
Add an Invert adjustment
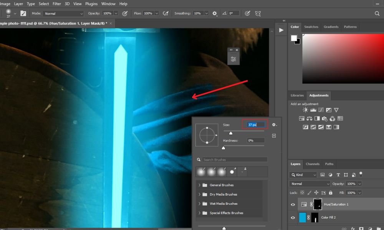[305, 127]
